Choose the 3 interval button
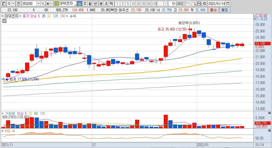The width and height of the screenshot is (272, 148). pyautogui.click(x=123, y=4)
